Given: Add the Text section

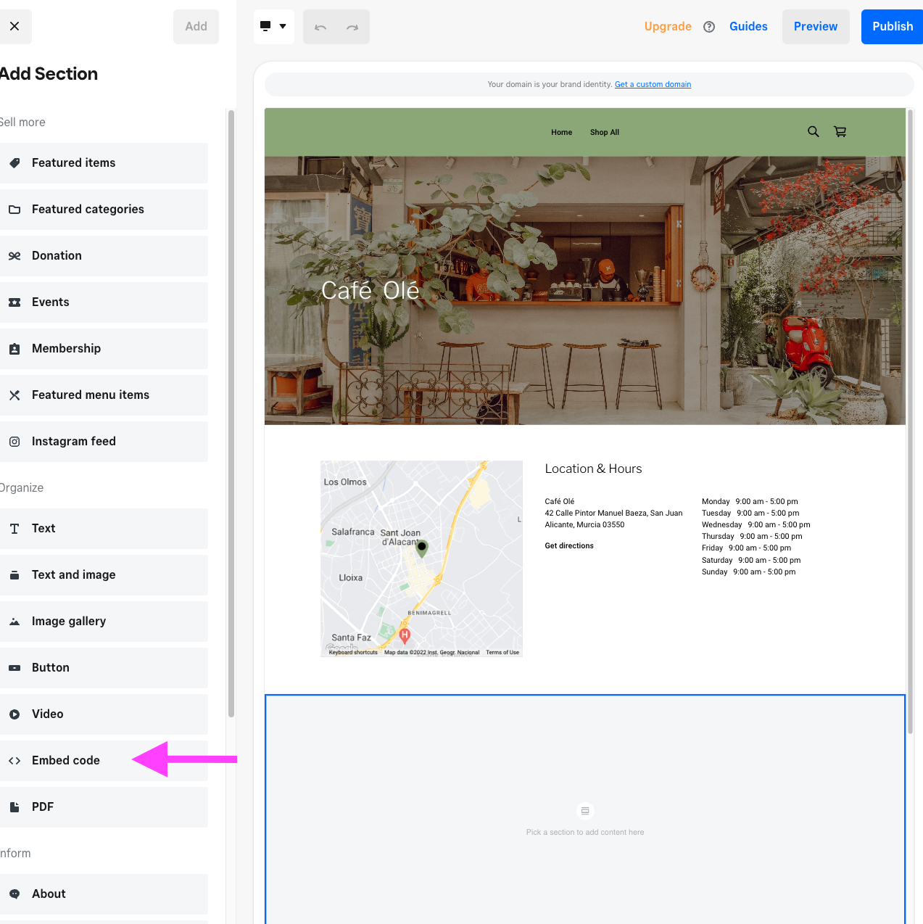Looking at the screenshot, I should [104, 528].
